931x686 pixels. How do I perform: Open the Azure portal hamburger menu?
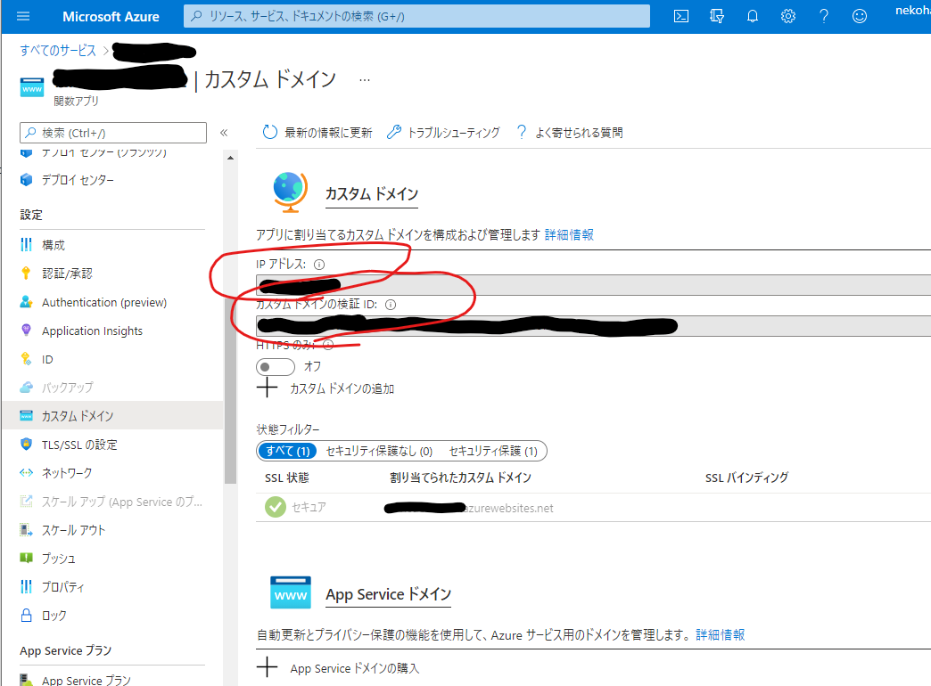coord(23,16)
